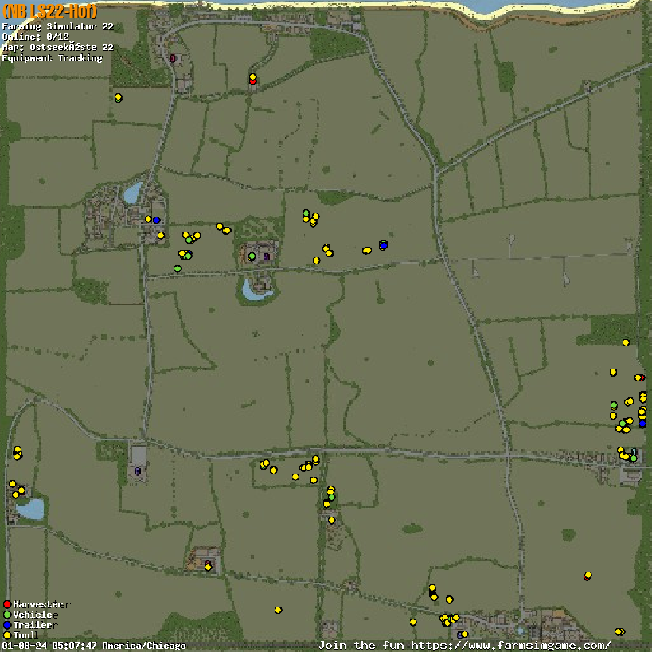Click the red Harvester legend dot
Viewport: 652px width, 652px height.
tap(7, 605)
